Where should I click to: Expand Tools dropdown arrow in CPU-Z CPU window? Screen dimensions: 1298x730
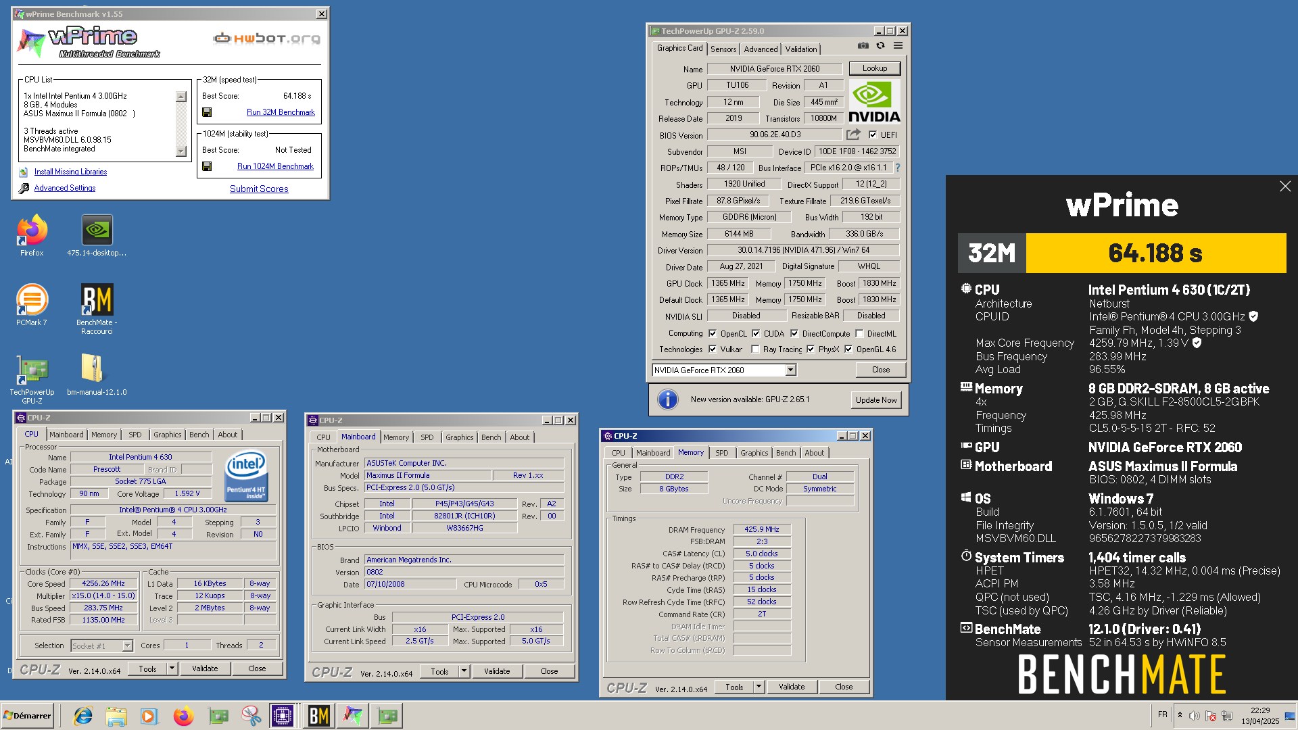pyautogui.click(x=172, y=668)
